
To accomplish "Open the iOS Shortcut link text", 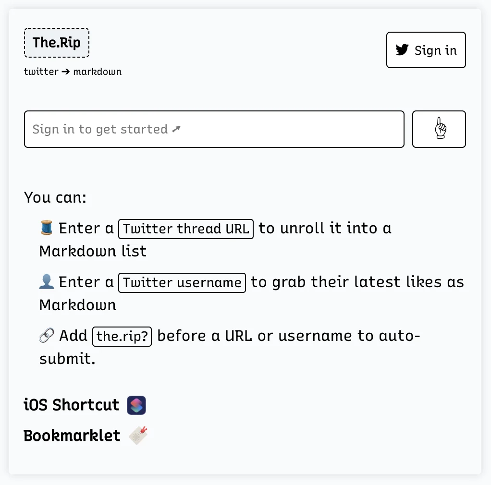I will tap(71, 405).
